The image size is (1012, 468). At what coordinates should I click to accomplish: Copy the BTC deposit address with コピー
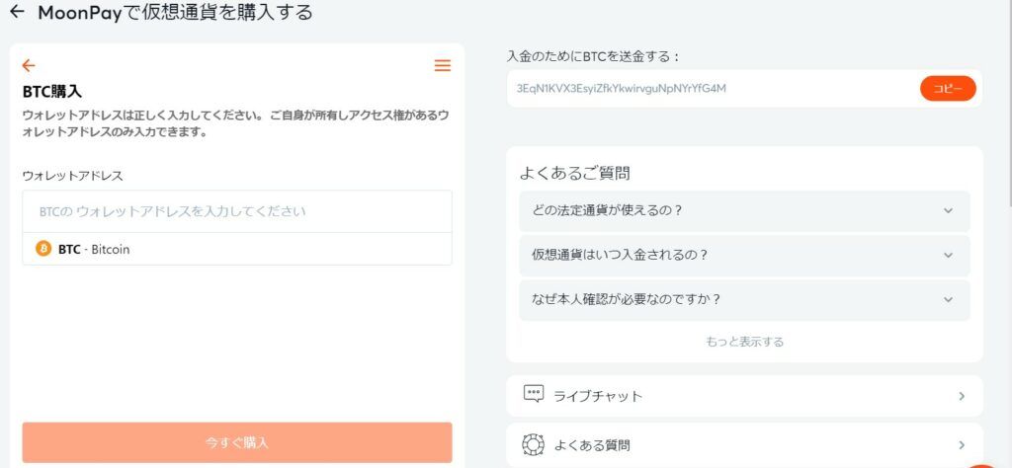click(948, 88)
